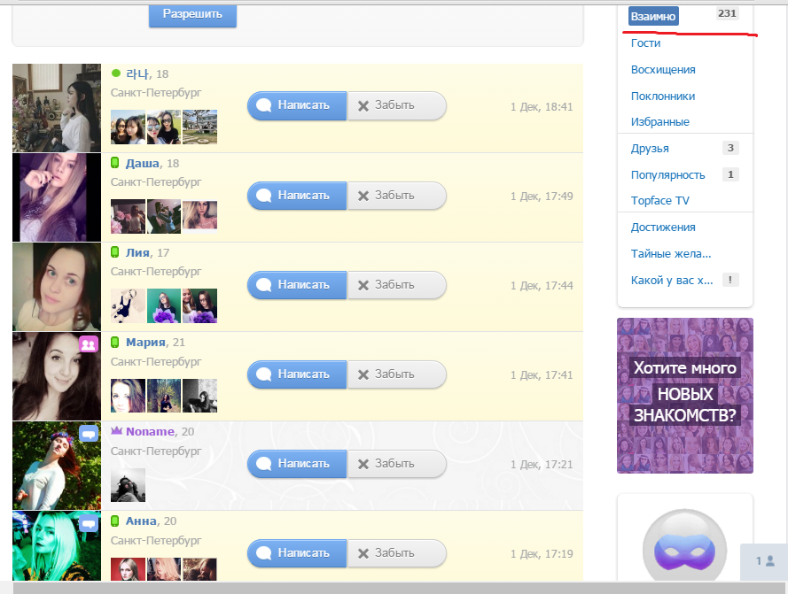The height and width of the screenshot is (594, 788).
Task: Click the Разрешить button
Action: pos(192,15)
